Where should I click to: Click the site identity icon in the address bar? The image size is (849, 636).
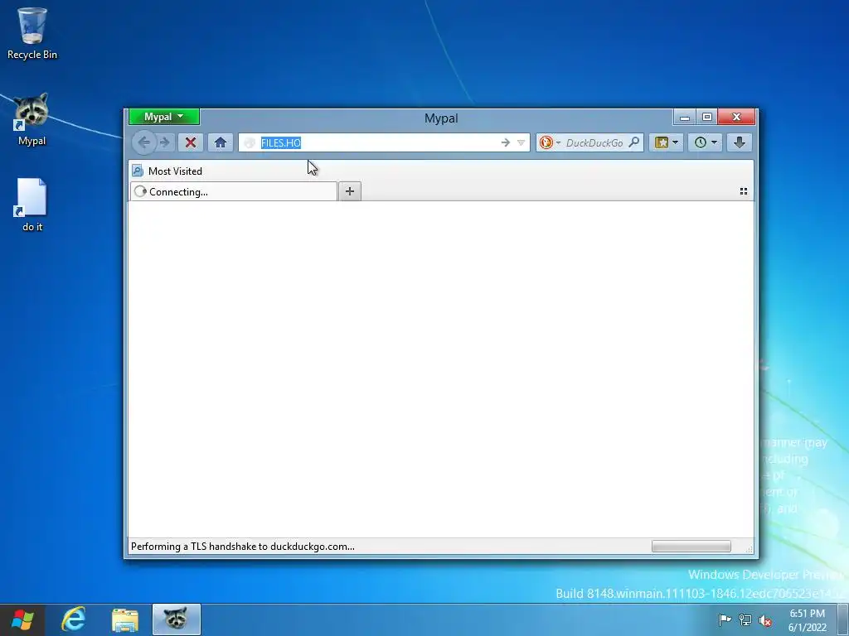(250, 142)
